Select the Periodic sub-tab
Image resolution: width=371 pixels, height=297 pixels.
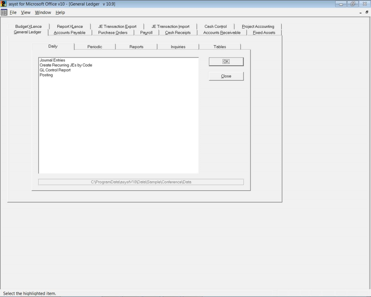click(x=95, y=47)
